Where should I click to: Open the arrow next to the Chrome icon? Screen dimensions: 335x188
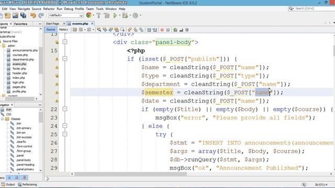pyautogui.click(x=93, y=15)
